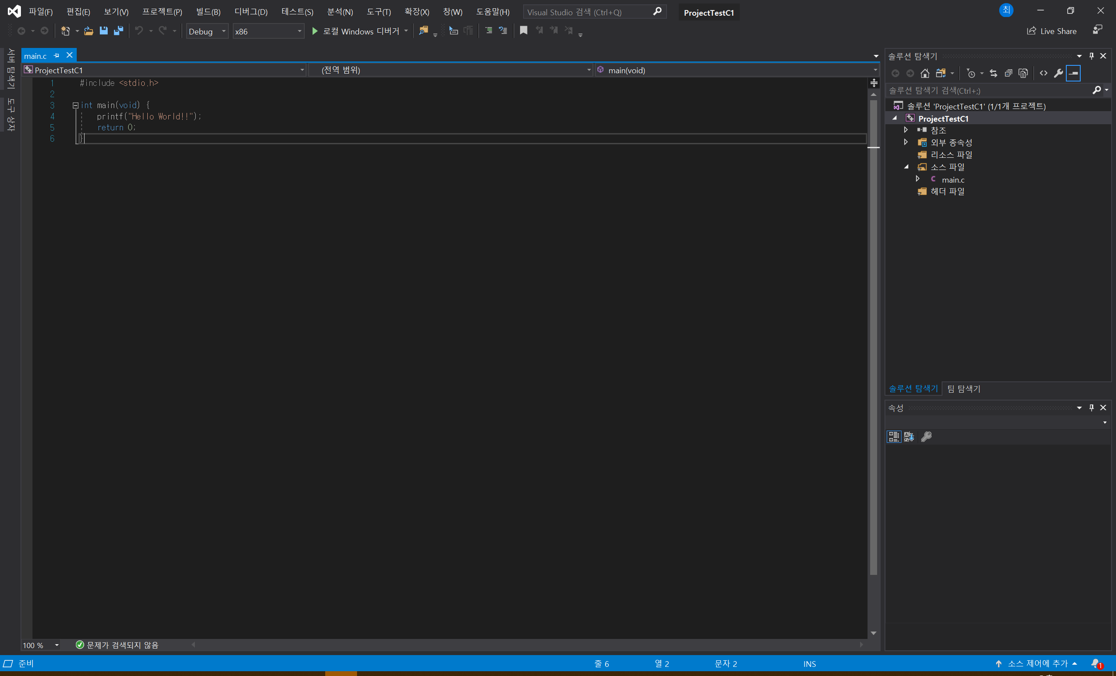This screenshot has height=676, width=1116.
Task: Toggle Categorized view in the Properties panel
Action: (894, 436)
